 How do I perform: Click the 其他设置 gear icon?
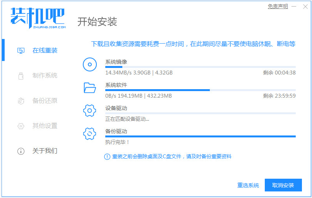point(21,126)
